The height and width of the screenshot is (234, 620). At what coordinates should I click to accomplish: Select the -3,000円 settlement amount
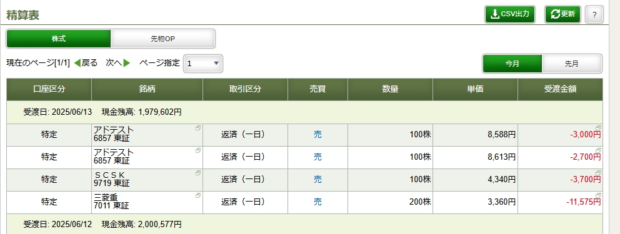point(585,135)
